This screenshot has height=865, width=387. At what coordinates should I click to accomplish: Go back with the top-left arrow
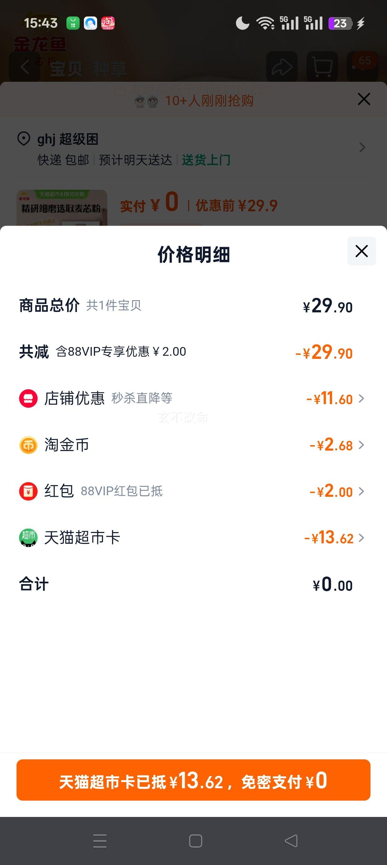[x=25, y=66]
